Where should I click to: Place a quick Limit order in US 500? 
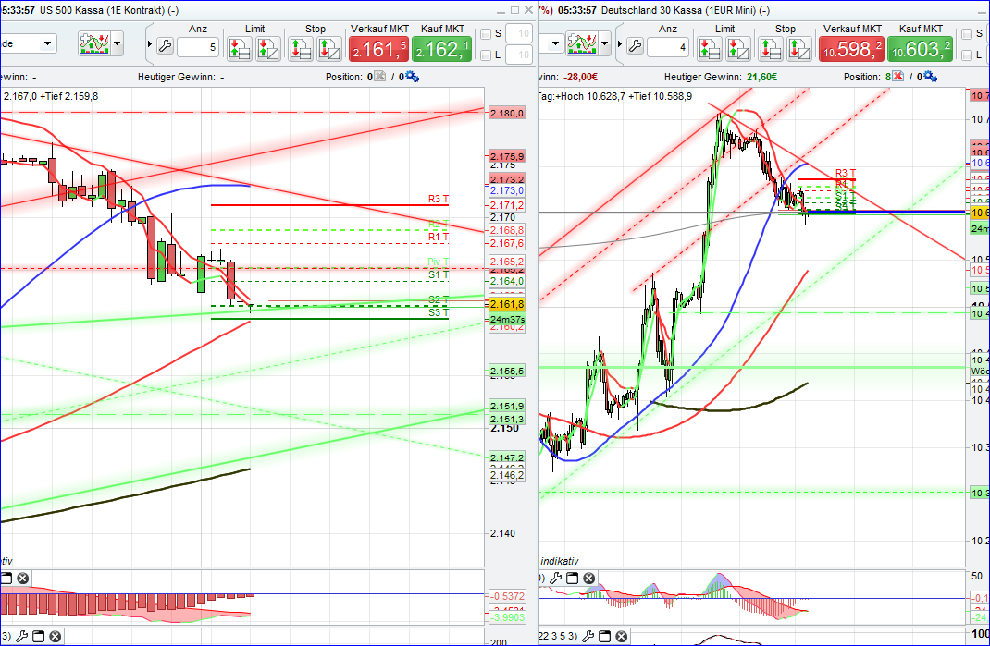[x=268, y=49]
